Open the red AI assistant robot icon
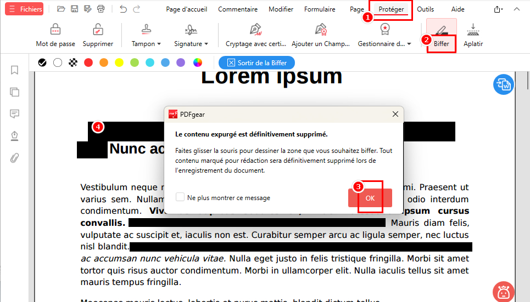 click(503, 292)
